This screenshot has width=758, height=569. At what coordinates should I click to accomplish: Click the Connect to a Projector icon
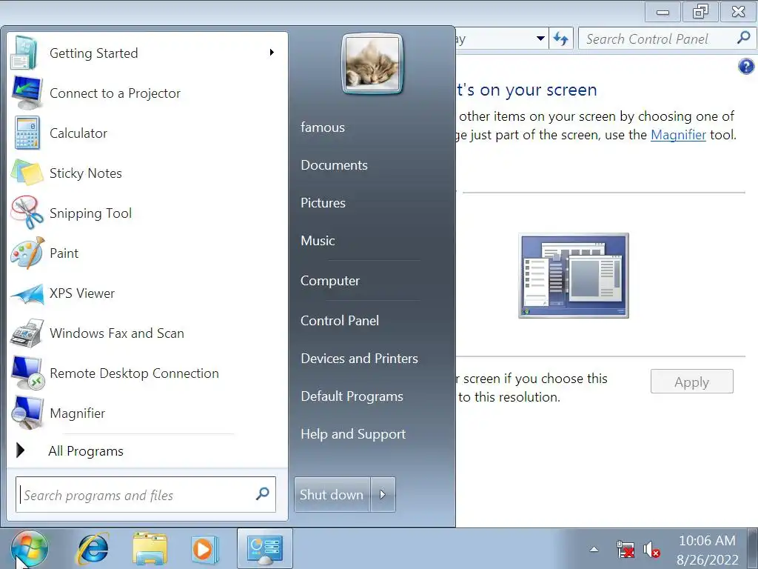[27, 93]
